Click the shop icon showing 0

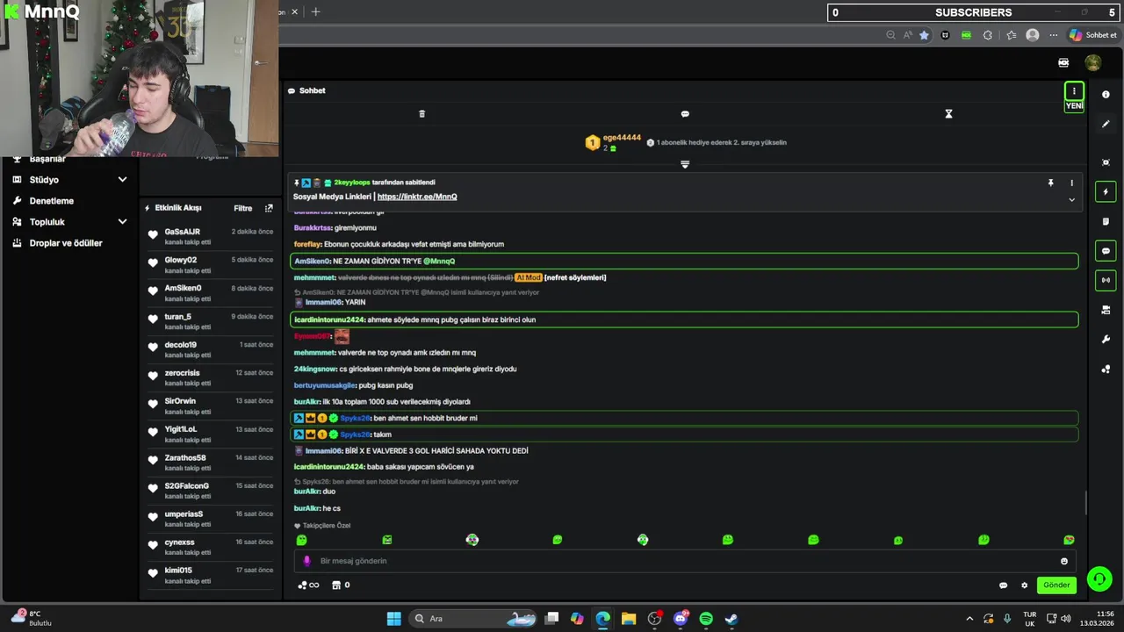pyautogui.click(x=341, y=585)
